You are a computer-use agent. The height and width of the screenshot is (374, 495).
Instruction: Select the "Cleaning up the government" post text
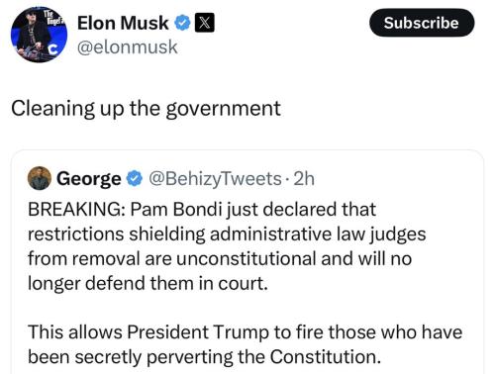146,109
